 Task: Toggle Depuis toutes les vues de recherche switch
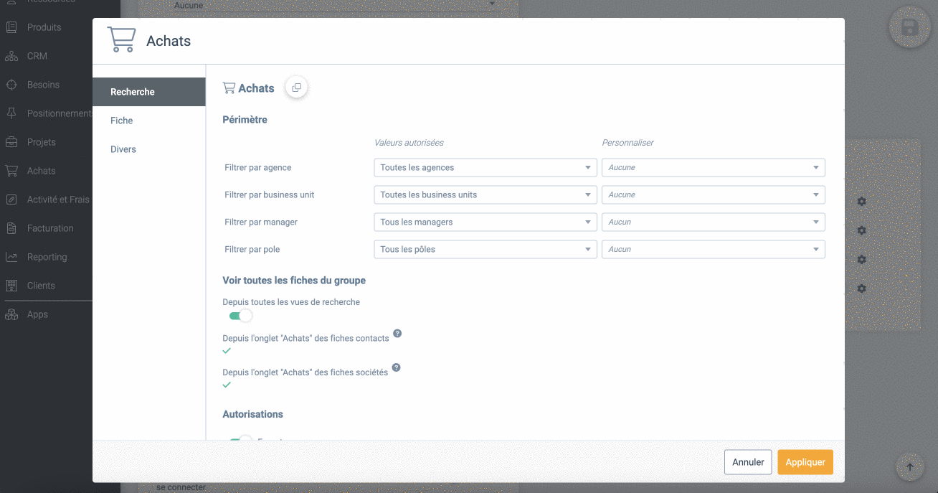(x=240, y=316)
